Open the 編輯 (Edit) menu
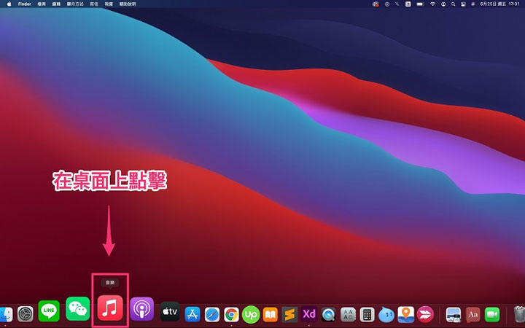 click(56, 4)
